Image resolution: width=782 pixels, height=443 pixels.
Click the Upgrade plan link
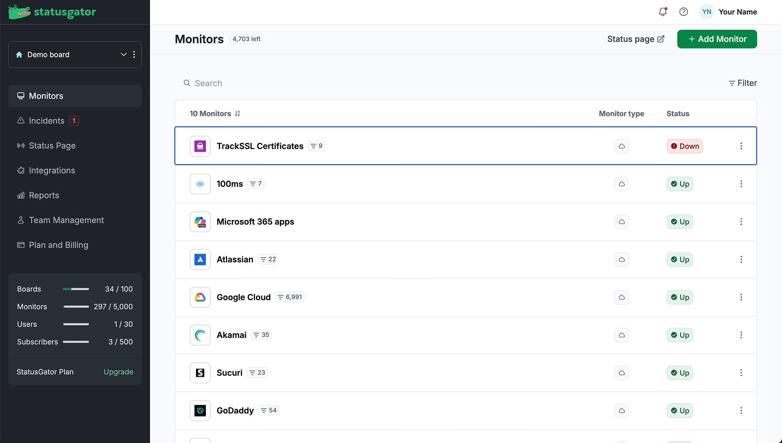[x=118, y=372]
